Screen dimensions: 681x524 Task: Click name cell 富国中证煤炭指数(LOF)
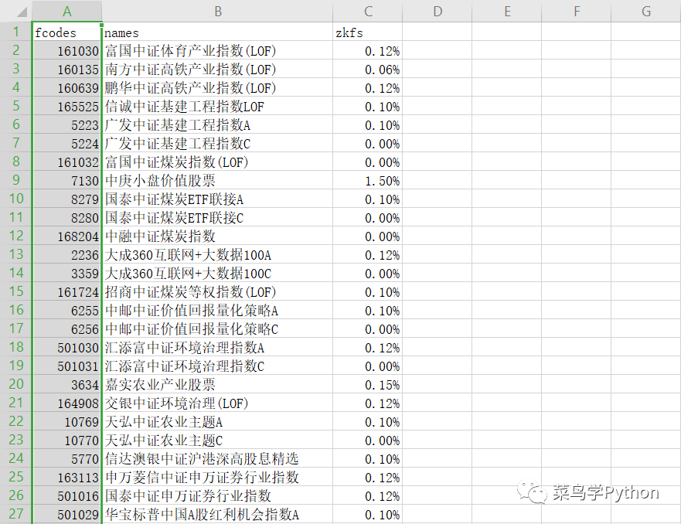tap(217, 162)
